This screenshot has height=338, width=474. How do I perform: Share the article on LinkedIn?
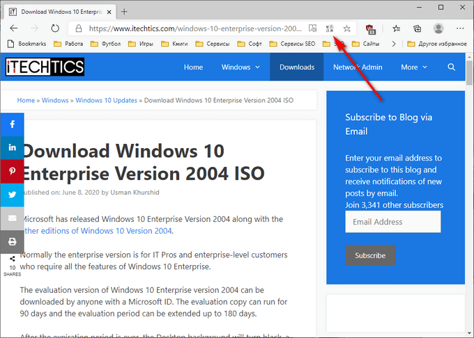coord(12,147)
